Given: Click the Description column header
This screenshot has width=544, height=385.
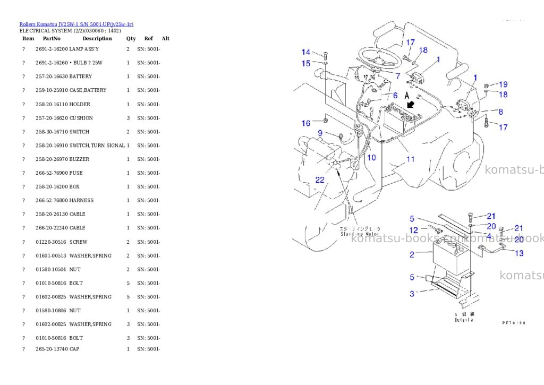Looking at the screenshot, I should 97,38.
